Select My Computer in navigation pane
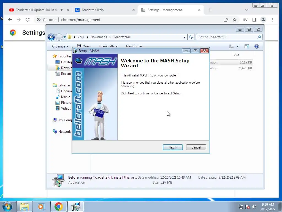Screen dimensions: 282x212 62,120
